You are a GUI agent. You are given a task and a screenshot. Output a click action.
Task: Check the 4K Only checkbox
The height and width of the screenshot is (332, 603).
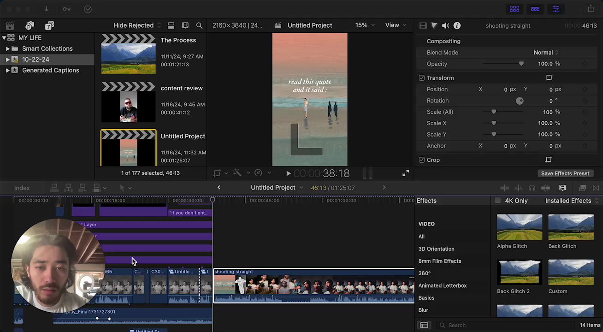[x=497, y=201]
